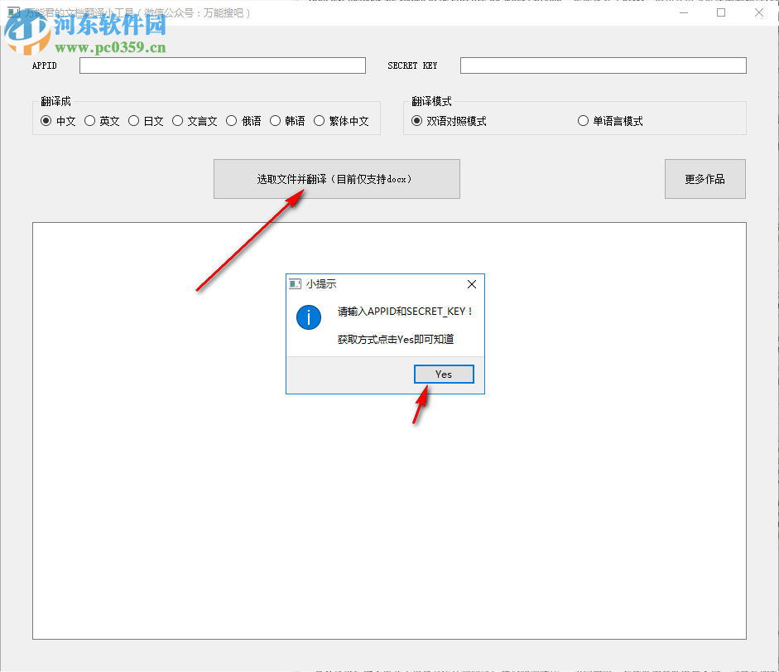Select the 双语对照模式 mode
Image resolution: width=779 pixels, height=672 pixels.
(x=416, y=120)
